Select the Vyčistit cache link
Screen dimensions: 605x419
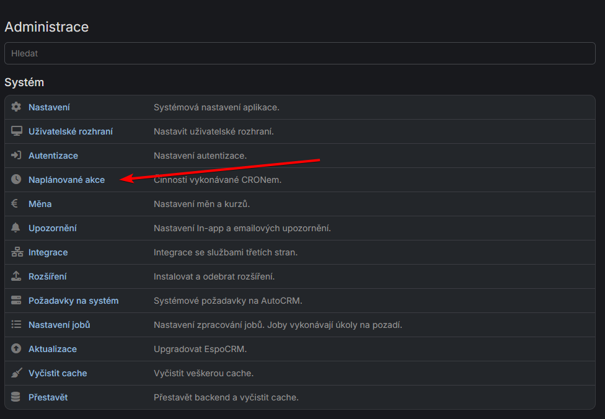click(x=58, y=373)
